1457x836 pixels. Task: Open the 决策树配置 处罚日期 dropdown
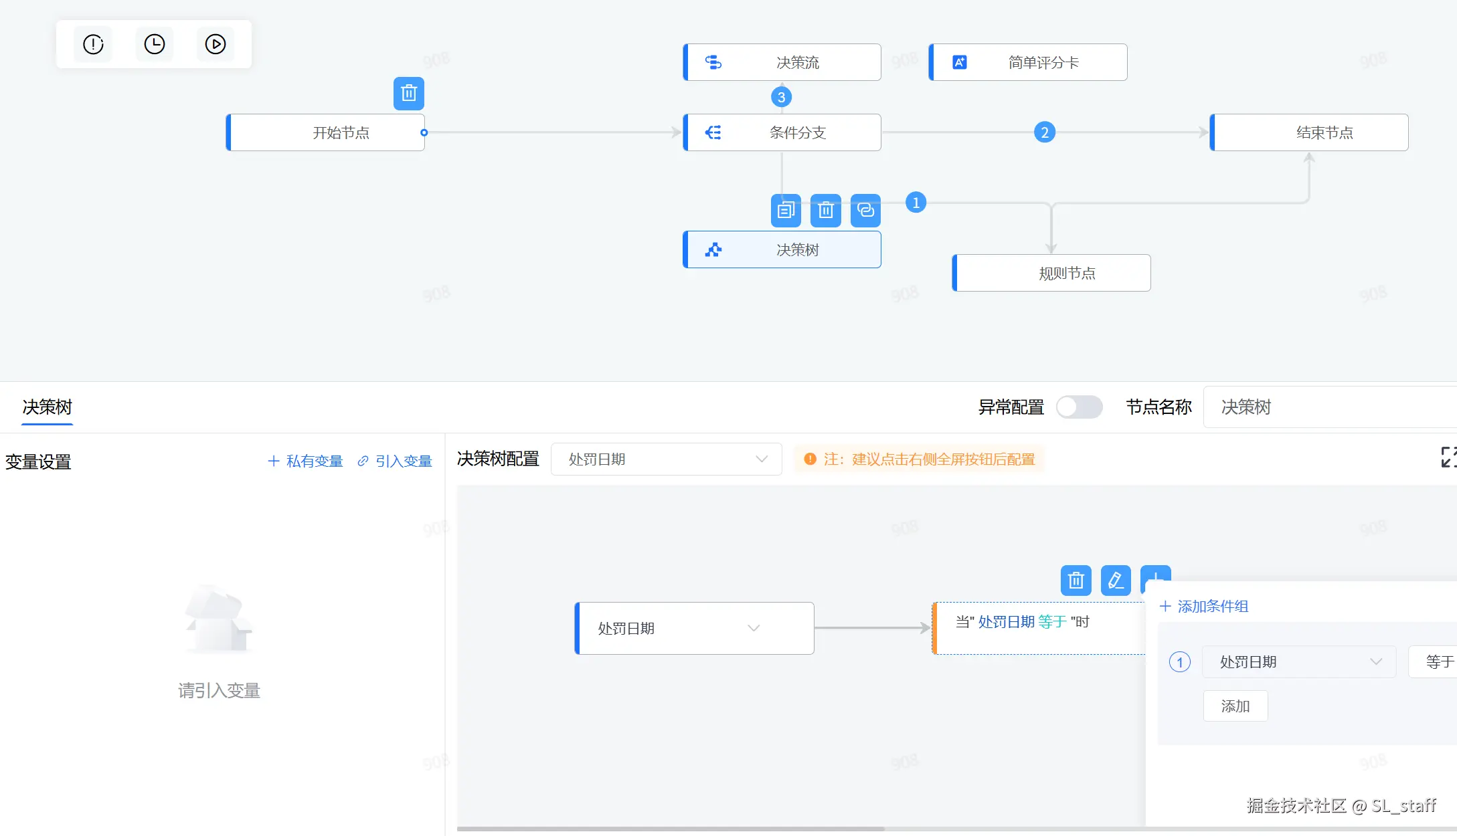666,459
